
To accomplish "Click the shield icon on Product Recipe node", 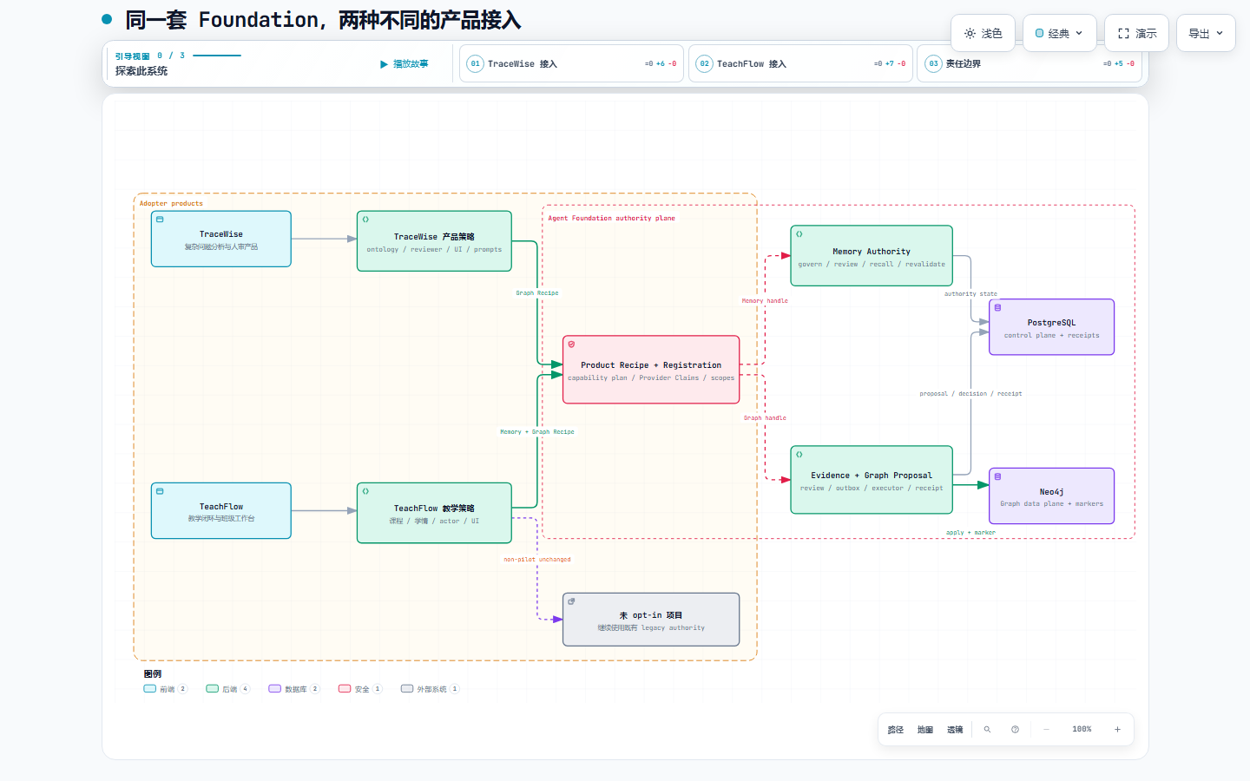I will tap(571, 345).
